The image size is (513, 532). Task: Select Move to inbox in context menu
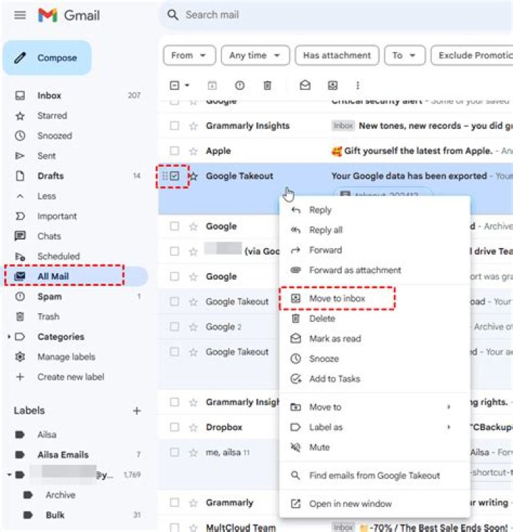375,299
